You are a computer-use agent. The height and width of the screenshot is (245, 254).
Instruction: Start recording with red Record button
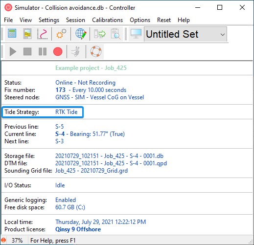click(58, 51)
